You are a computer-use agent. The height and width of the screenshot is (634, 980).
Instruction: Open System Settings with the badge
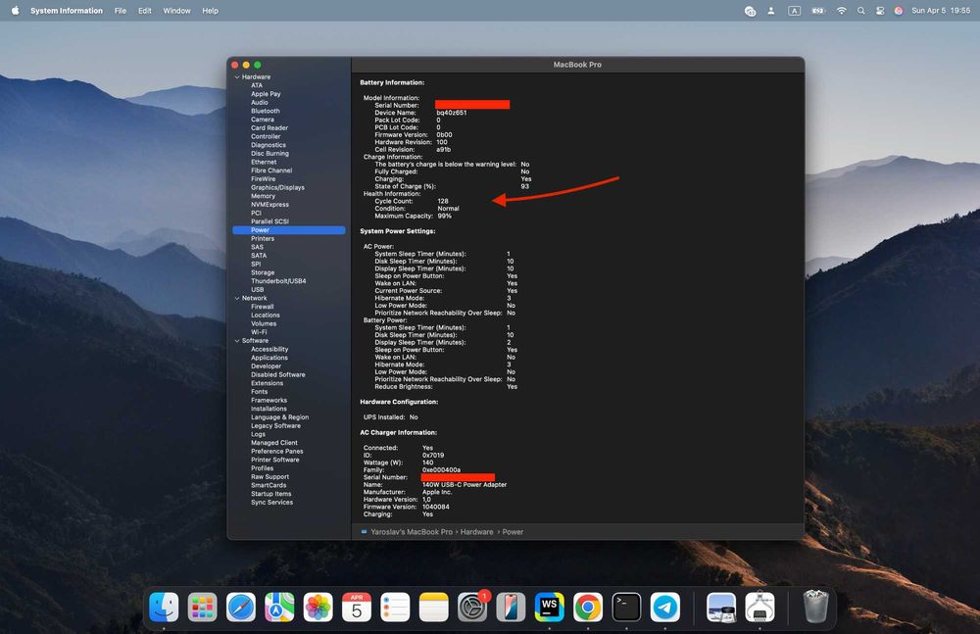(x=472, y=608)
